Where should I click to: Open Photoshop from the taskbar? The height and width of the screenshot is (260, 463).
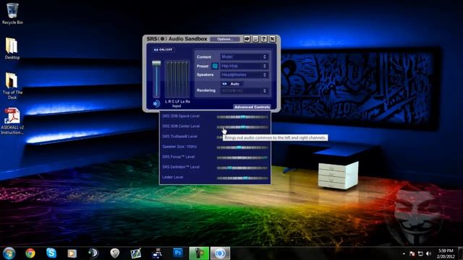click(x=178, y=253)
